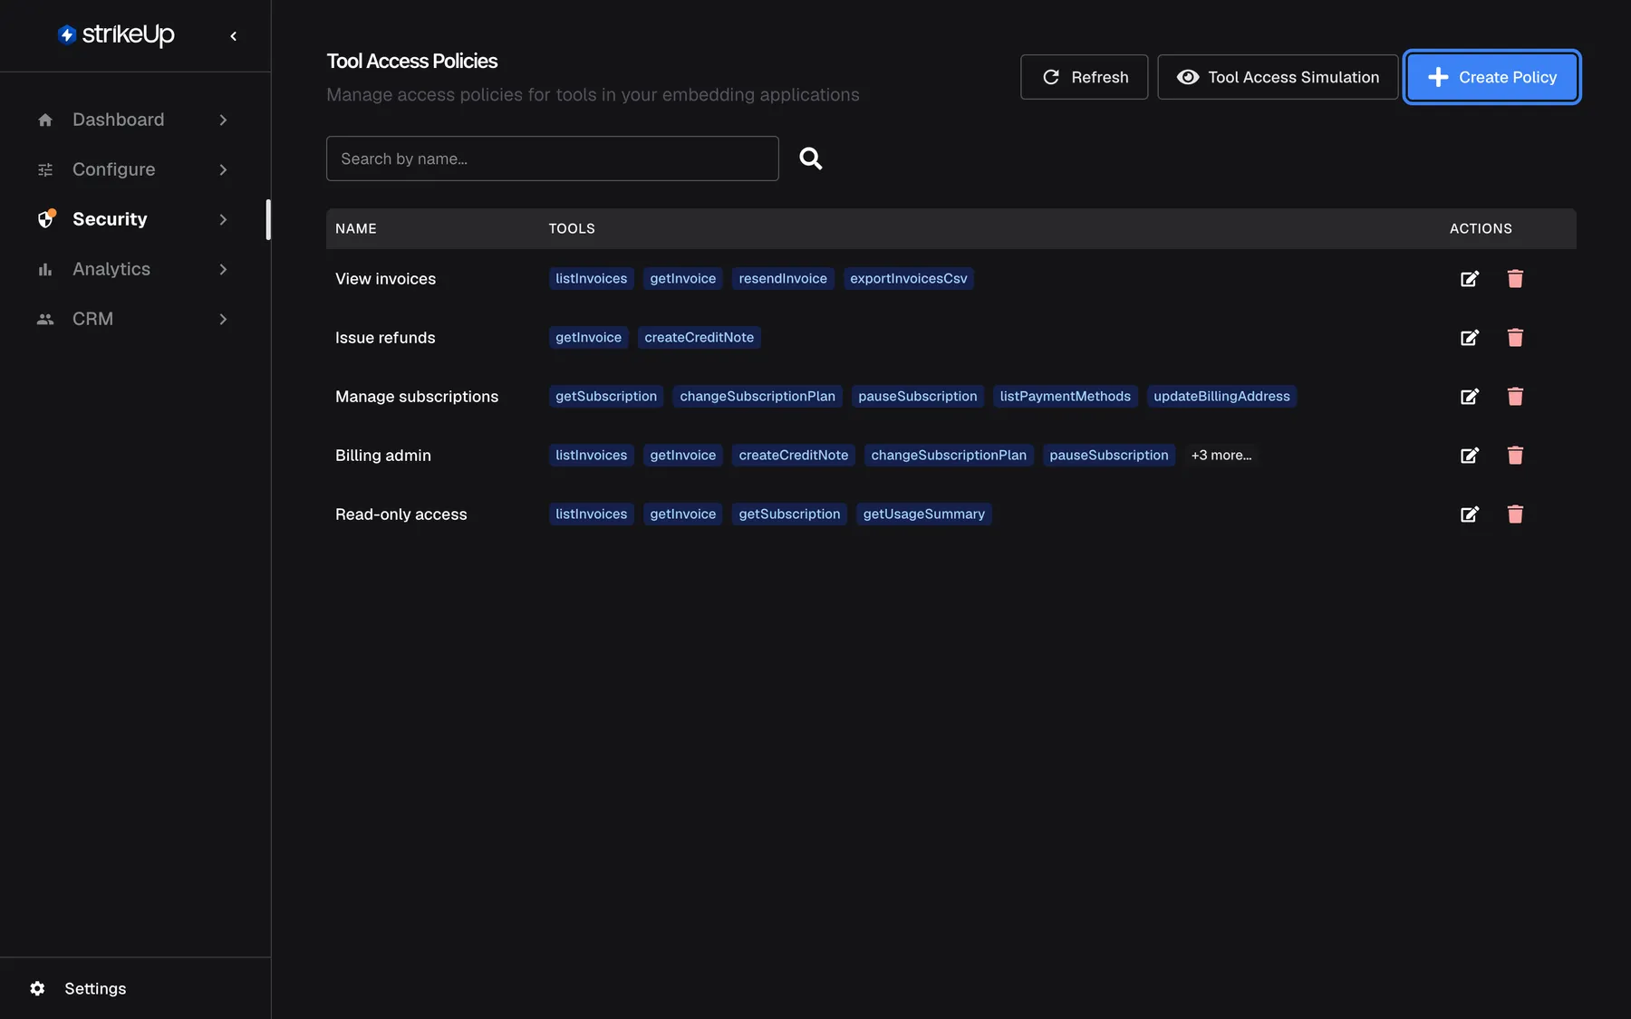
Task: Click updateBillingAddress tag
Action: 1221,397
